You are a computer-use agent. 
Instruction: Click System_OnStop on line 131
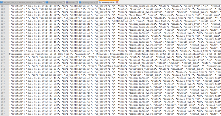point(139,36)
